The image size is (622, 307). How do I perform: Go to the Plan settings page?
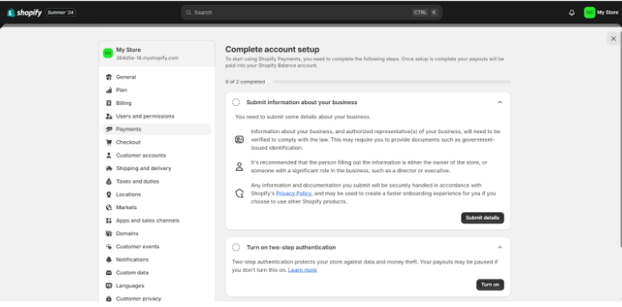[157, 91]
